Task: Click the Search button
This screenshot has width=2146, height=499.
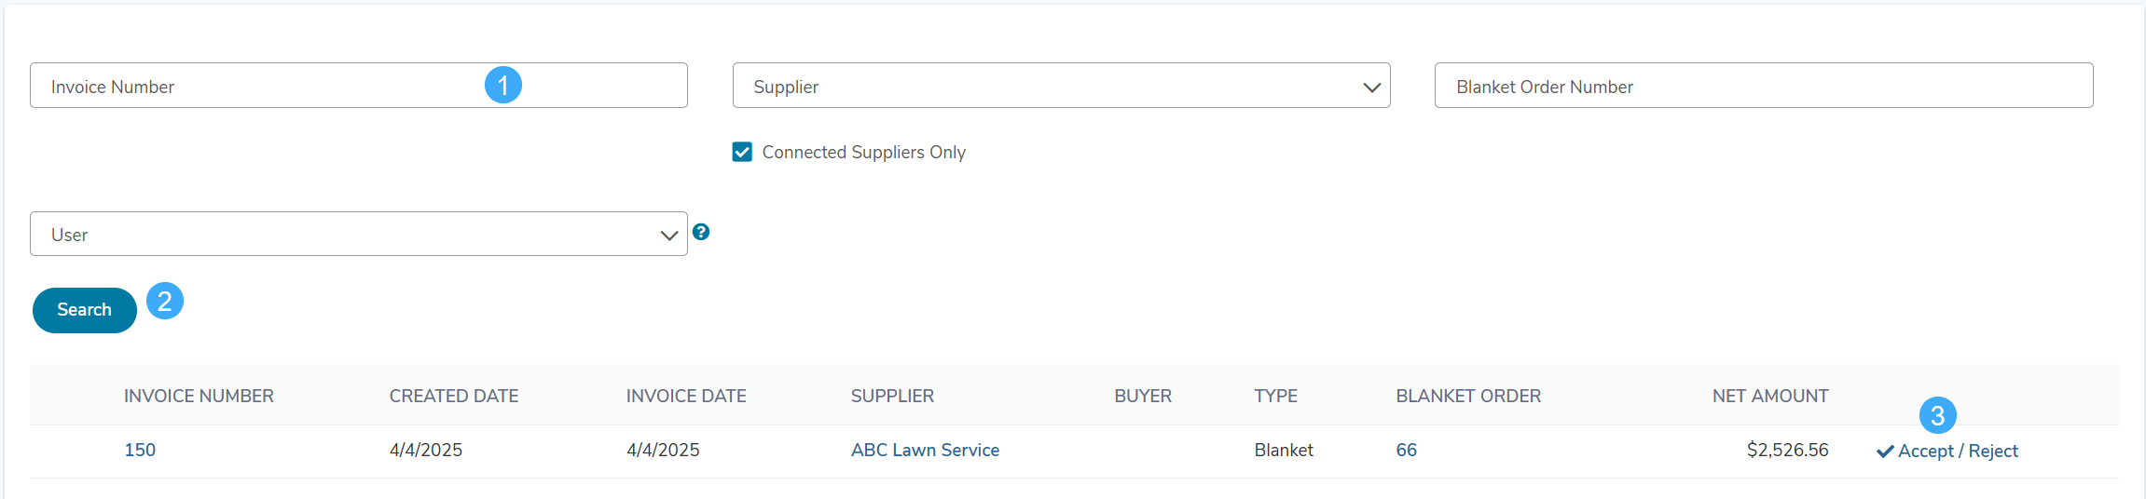Action: tap(85, 310)
